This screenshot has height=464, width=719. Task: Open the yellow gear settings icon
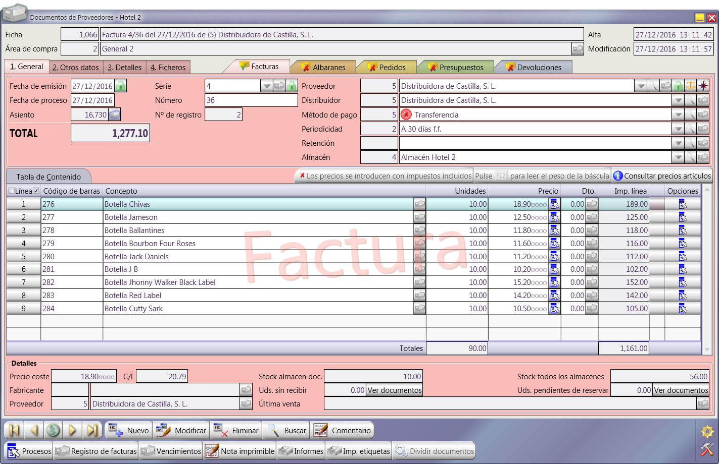click(707, 431)
